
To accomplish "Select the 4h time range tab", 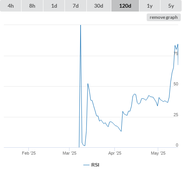I will [11, 6].
